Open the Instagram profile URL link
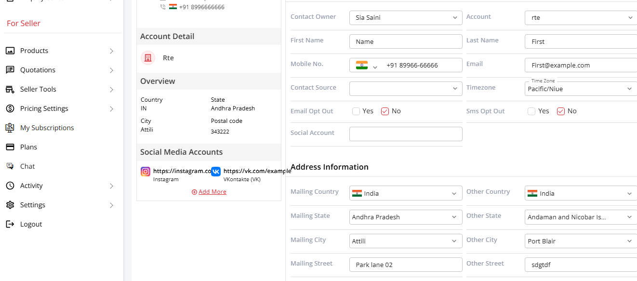Viewport: 637px width, 281px height. [x=182, y=171]
